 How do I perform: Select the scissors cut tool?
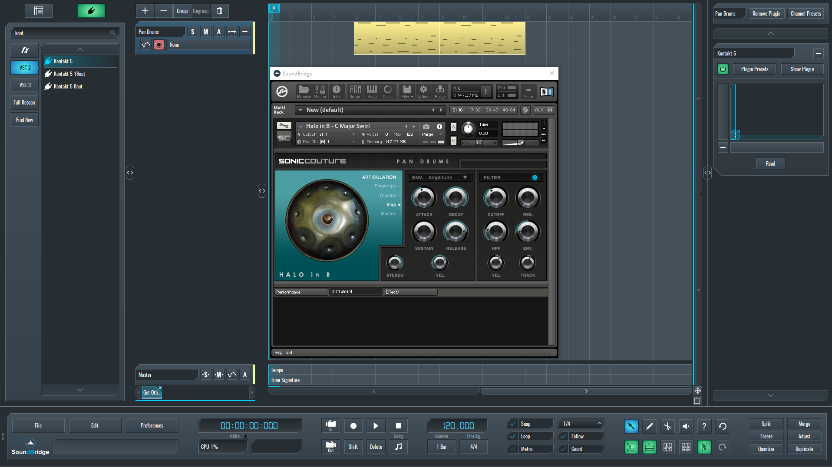pos(667,426)
